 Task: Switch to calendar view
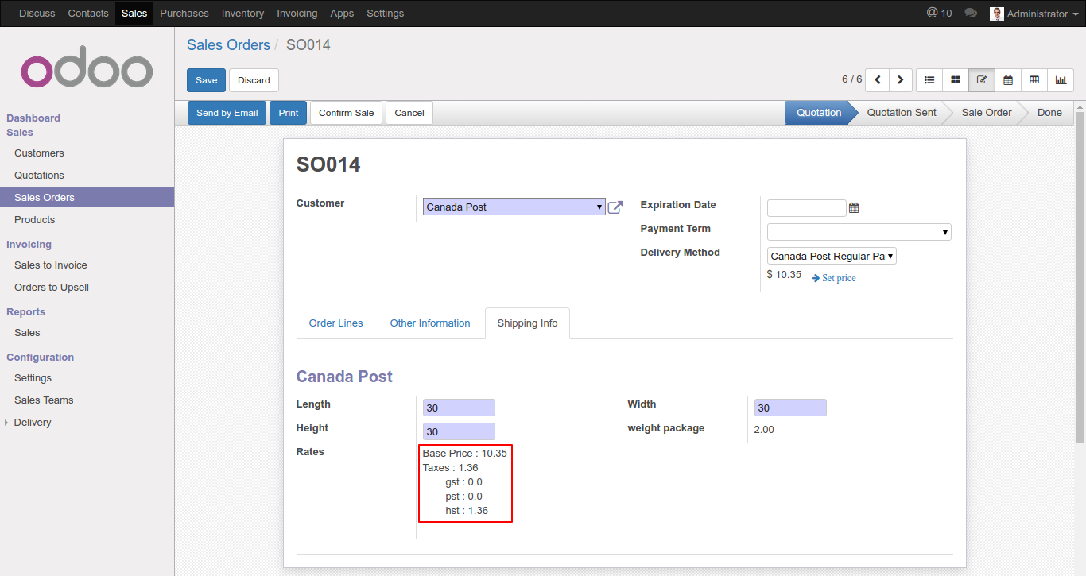pyautogui.click(x=1008, y=80)
